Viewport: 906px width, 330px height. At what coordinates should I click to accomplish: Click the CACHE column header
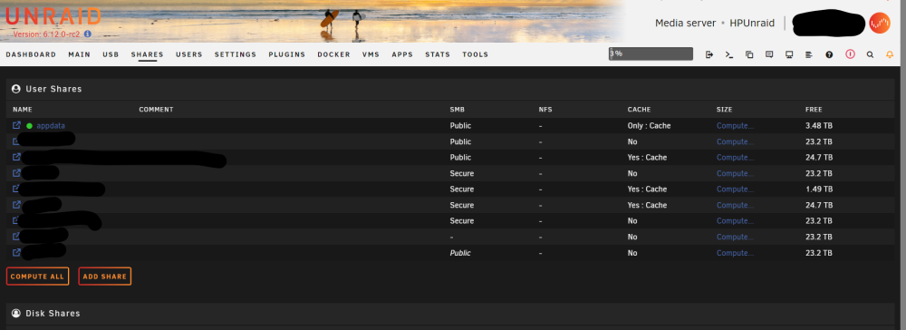639,109
